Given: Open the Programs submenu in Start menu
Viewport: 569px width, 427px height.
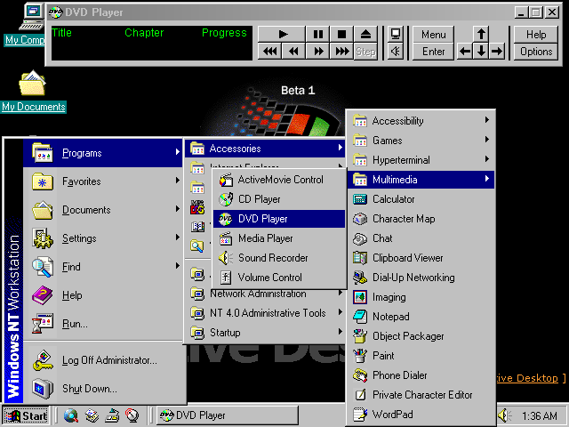Looking at the screenshot, I should click(103, 153).
